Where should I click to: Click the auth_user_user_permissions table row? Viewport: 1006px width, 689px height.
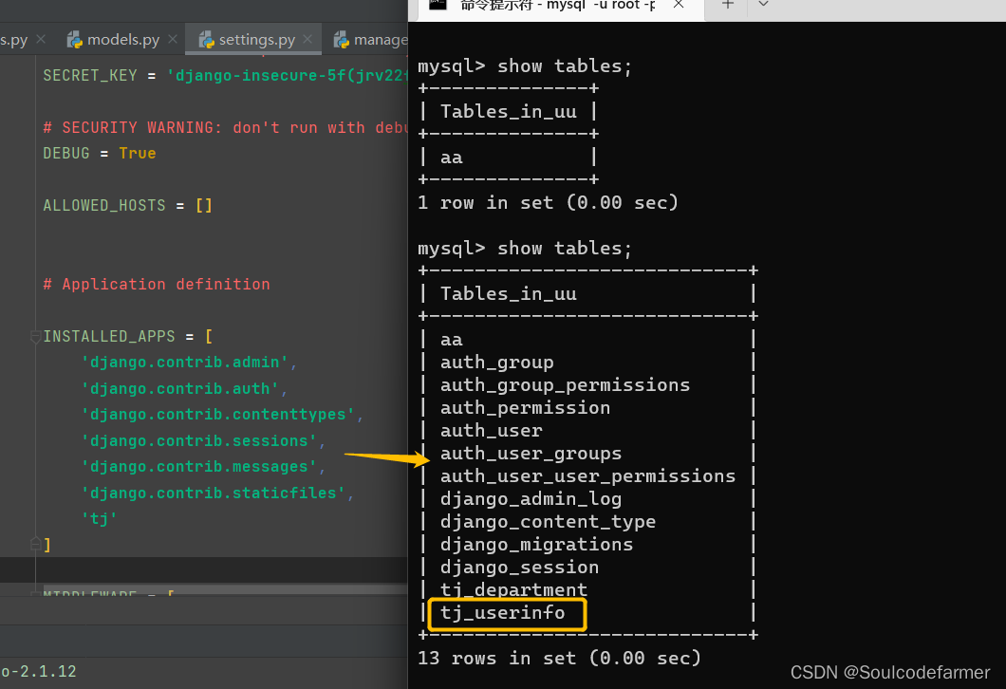pyautogui.click(x=587, y=476)
